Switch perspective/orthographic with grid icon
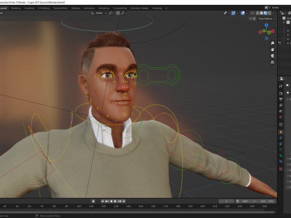This screenshot has width=291, height=218. [272, 62]
